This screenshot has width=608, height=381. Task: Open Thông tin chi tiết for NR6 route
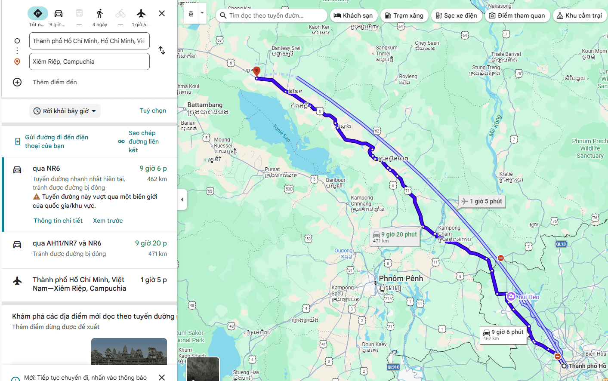(x=58, y=221)
